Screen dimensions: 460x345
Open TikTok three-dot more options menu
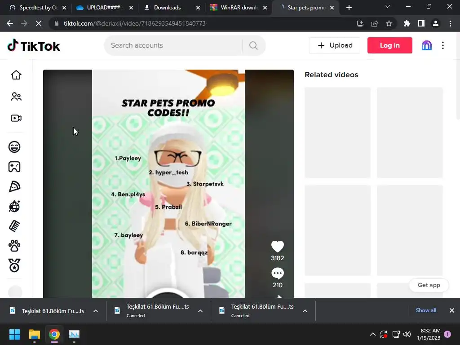(443, 45)
